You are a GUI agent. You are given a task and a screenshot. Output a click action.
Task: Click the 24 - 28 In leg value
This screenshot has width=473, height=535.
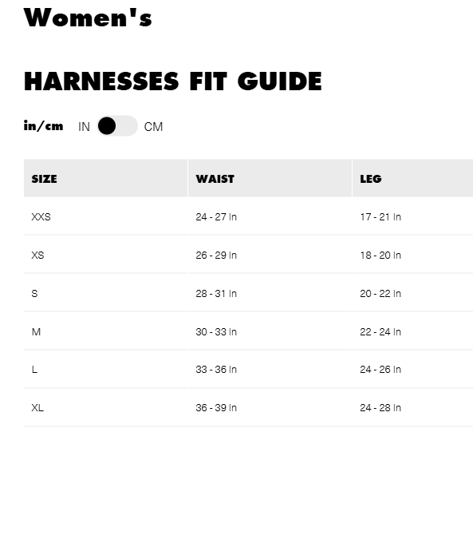(380, 407)
